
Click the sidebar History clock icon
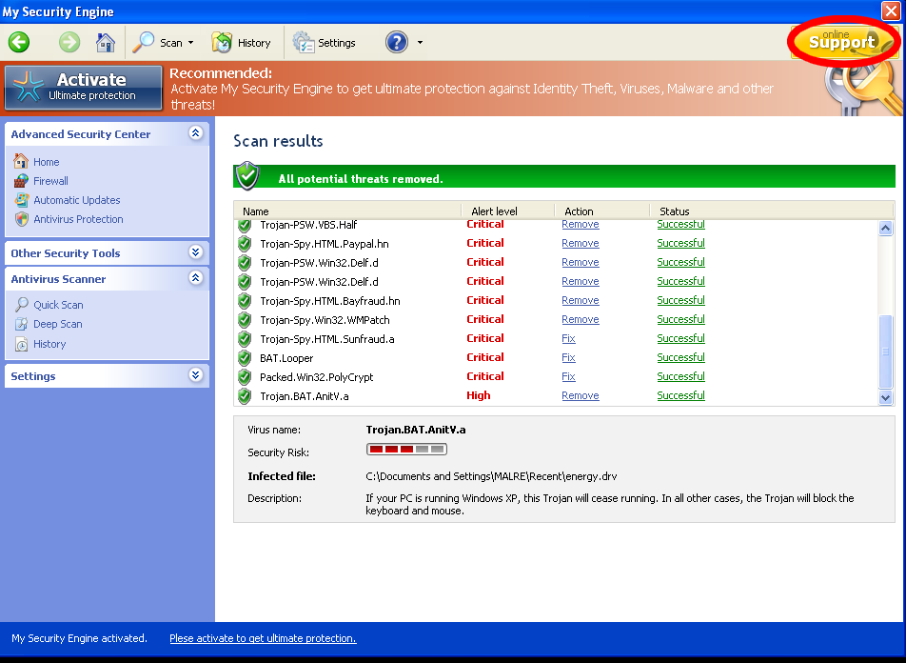pyautogui.click(x=21, y=344)
